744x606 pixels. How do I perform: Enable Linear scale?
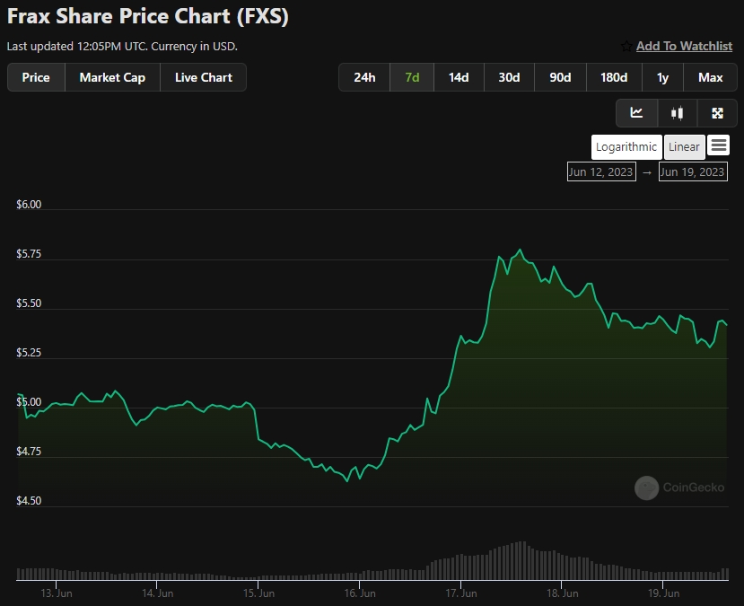(684, 147)
